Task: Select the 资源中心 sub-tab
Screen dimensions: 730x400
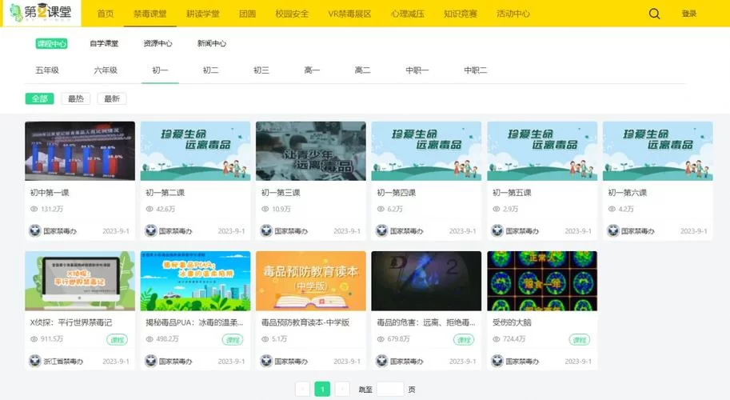Action: point(158,43)
